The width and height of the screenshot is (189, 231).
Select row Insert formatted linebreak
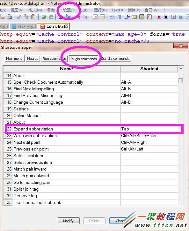coord(91,202)
